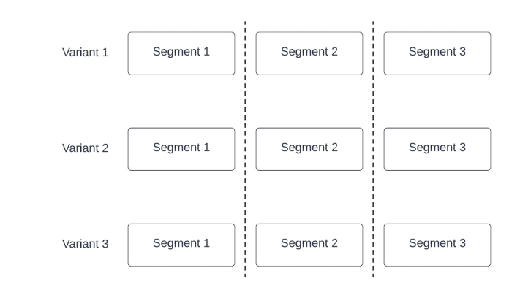
Task: Click the Segment 2 box in Variant 3 row
Action: tap(309, 245)
